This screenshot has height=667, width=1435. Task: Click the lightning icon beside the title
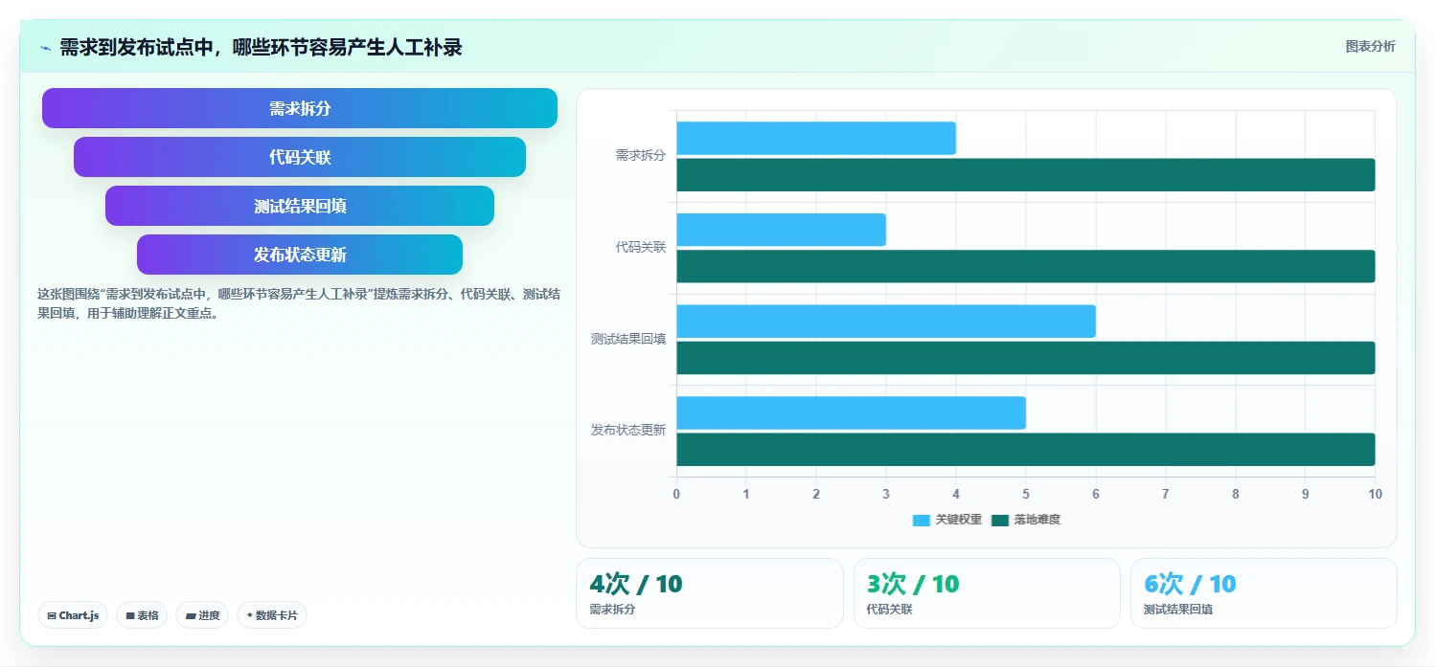[45, 48]
